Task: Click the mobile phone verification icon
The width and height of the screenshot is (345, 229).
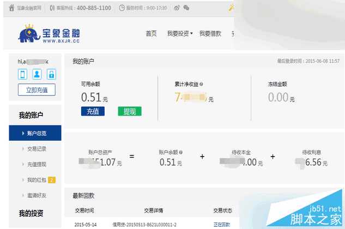Action: tap(22, 74)
